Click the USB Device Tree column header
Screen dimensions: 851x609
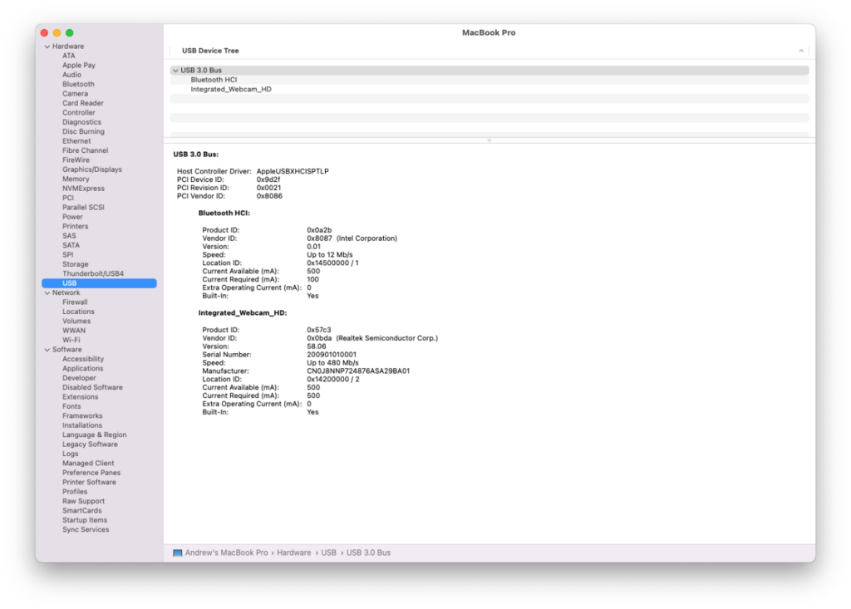[x=210, y=51]
